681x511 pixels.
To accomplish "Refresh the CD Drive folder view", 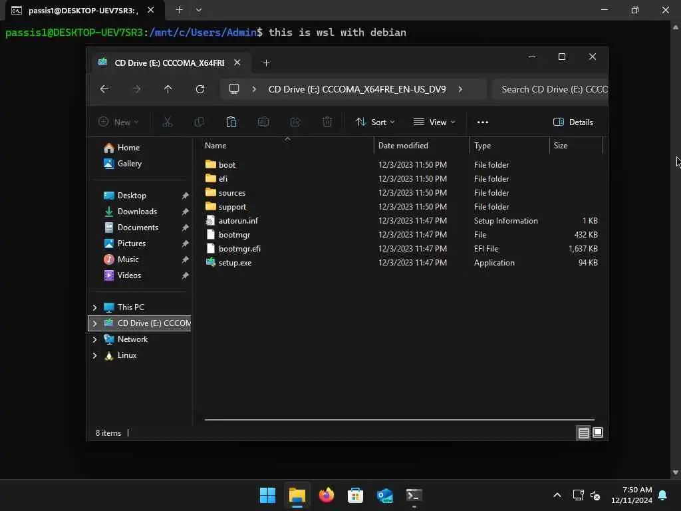I will [200, 89].
